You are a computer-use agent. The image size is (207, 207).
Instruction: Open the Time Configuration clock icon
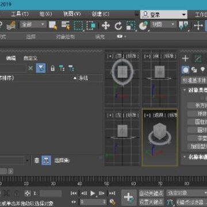tap(112, 202)
